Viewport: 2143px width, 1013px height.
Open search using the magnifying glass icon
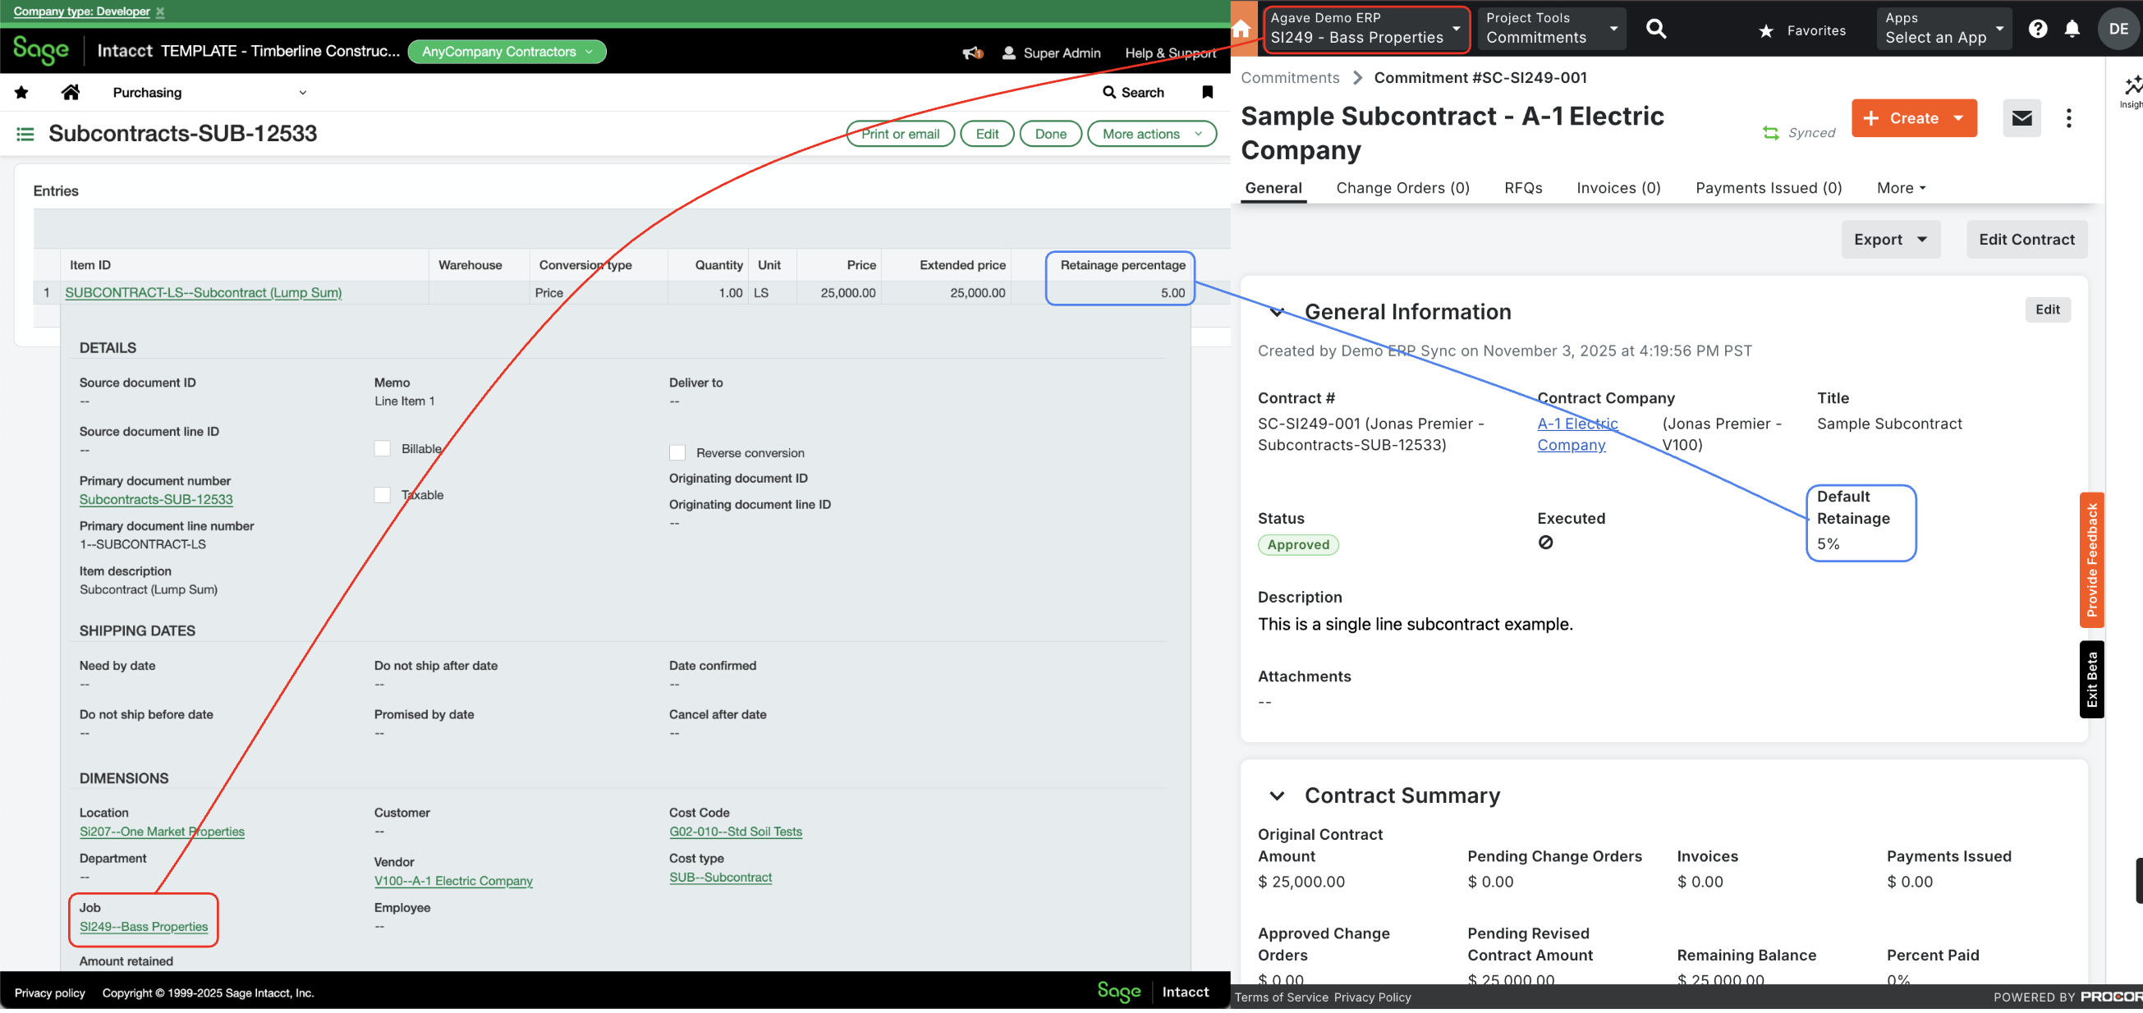(1656, 27)
